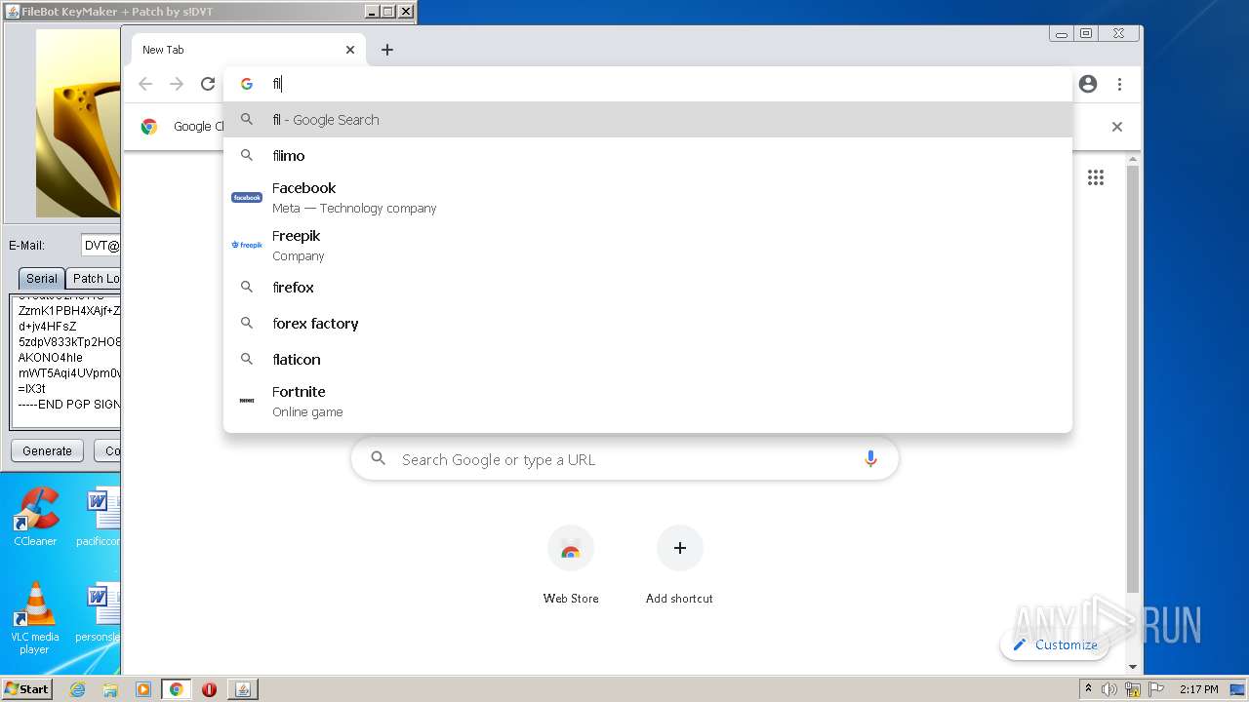
Task: Open the personsle Word document icon
Action: click(101, 612)
